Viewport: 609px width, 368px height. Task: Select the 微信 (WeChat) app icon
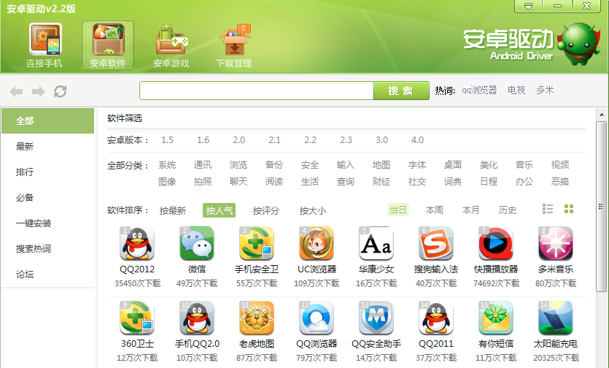coord(197,244)
